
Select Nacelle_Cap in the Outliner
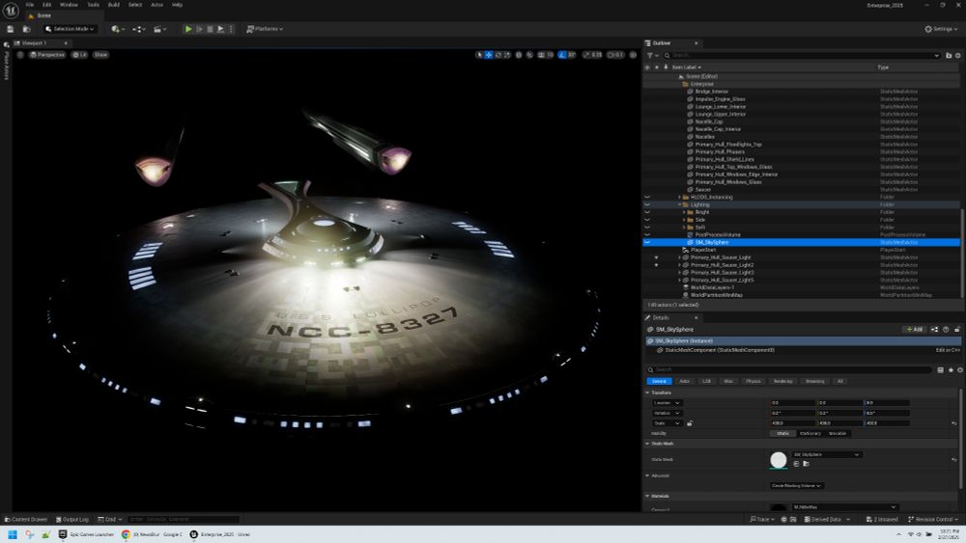pos(709,122)
